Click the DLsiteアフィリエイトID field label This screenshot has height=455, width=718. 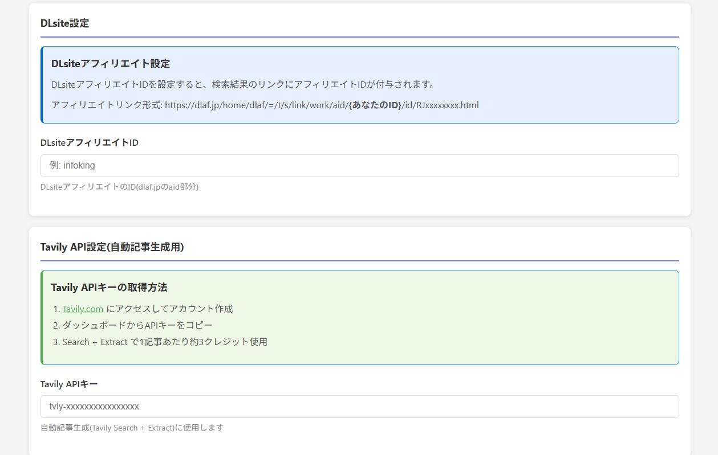point(90,143)
